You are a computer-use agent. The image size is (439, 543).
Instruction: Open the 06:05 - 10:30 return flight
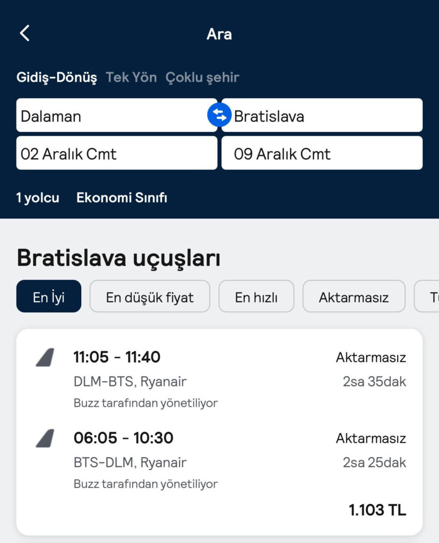[x=123, y=438]
